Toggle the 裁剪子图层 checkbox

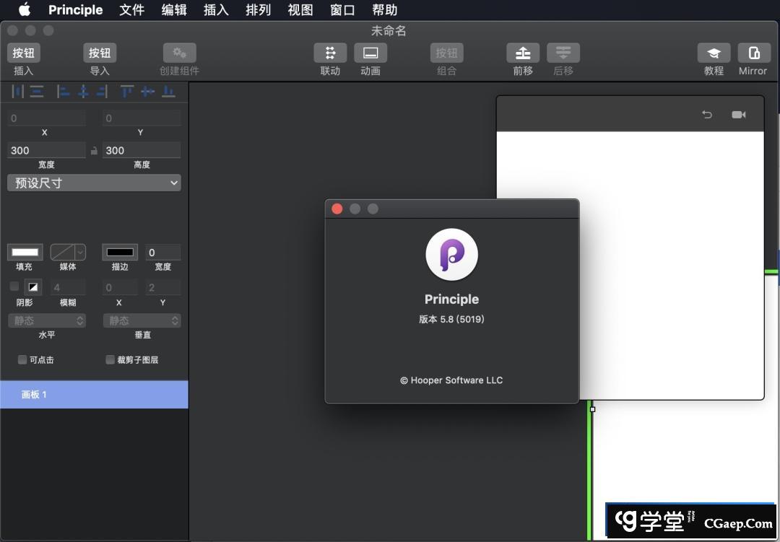pyautogui.click(x=110, y=359)
